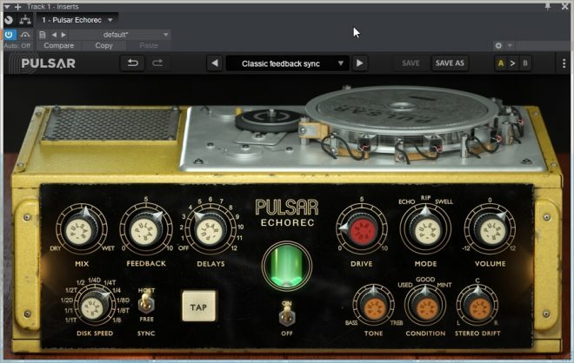Click the orange TONE knob
The width and height of the screenshot is (574, 363).
click(373, 307)
